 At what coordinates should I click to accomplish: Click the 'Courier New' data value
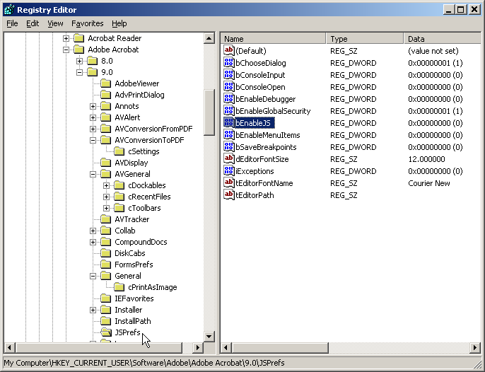tap(429, 183)
